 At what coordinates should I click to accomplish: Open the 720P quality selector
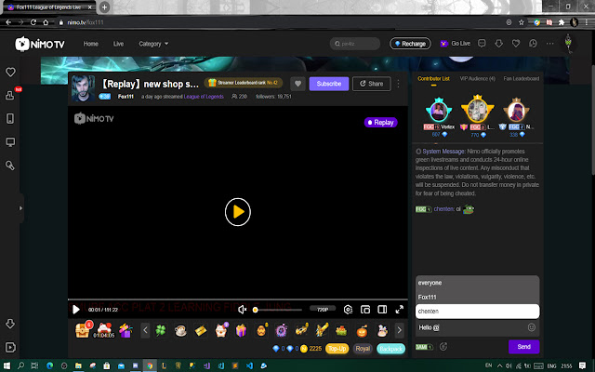pos(323,310)
